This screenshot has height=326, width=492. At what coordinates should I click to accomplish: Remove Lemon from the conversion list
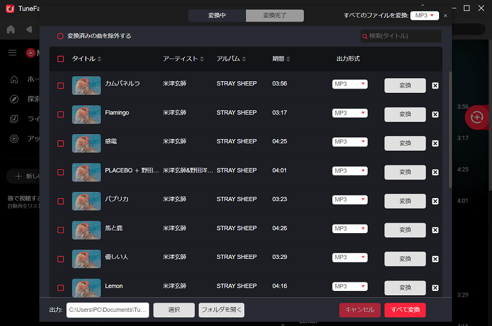435,288
